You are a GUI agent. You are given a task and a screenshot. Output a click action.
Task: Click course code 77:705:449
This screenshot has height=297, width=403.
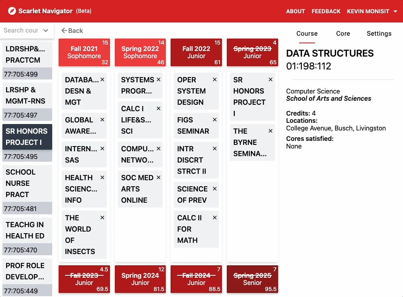pyautogui.click(x=21, y=291)
